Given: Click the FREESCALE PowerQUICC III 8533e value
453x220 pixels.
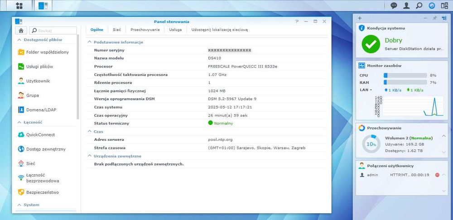Looking at the screenshot, I should [242, 67].
